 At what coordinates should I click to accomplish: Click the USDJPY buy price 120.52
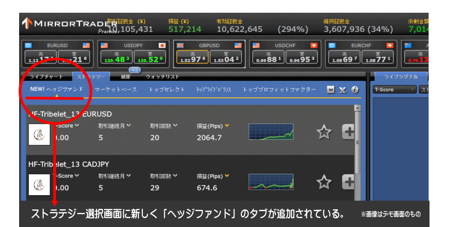coord(150,57)
